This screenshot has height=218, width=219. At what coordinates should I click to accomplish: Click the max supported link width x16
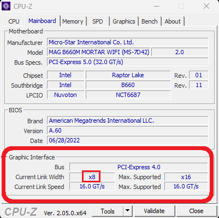click(186, 177)
